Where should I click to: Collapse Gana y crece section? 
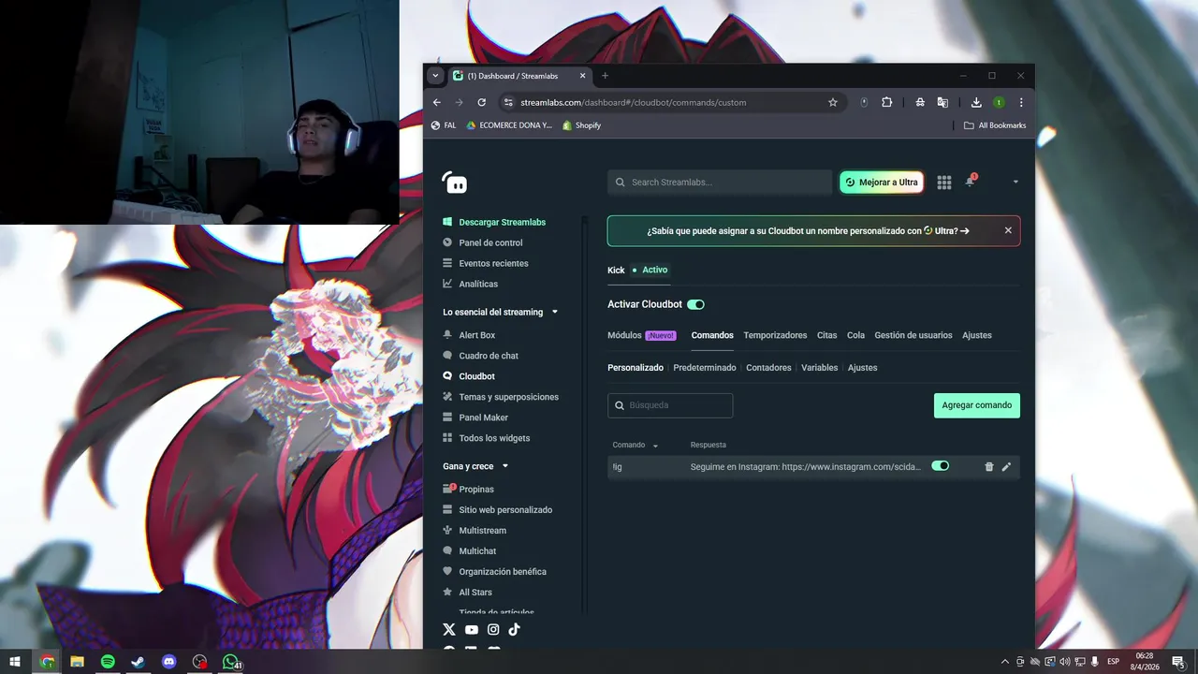(x=505, y=466)
